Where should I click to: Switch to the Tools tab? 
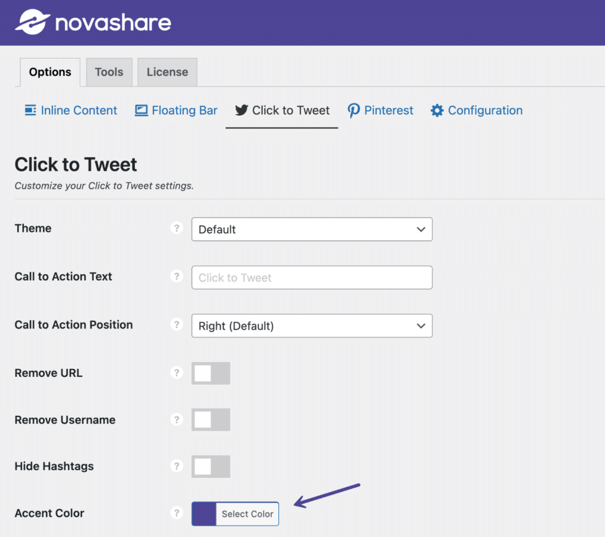coord(109,72)
